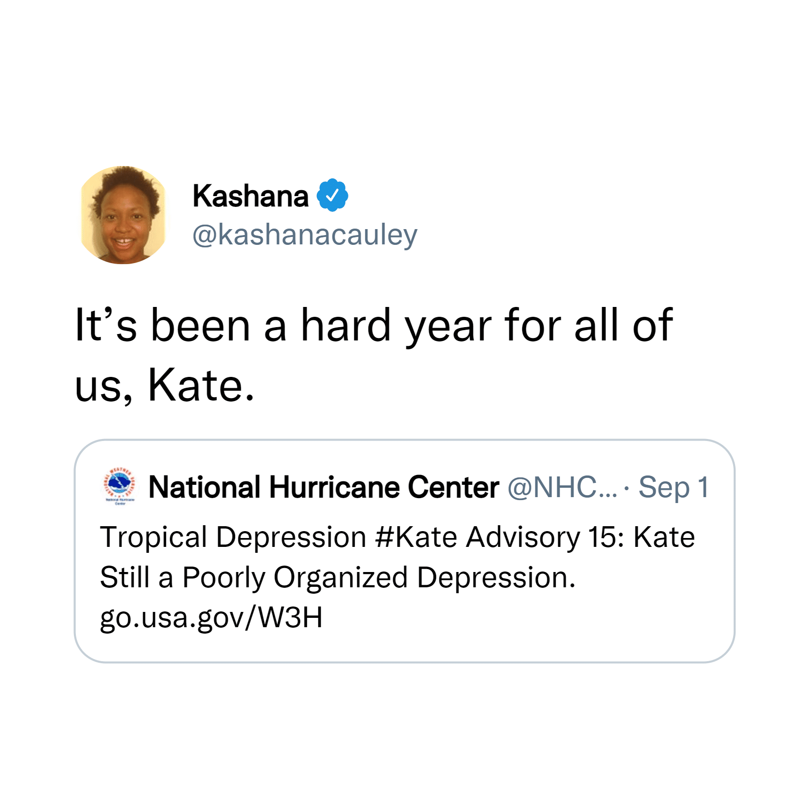Visit the @kashanacauley handle

pyautogui.click(x=305, y=235)
